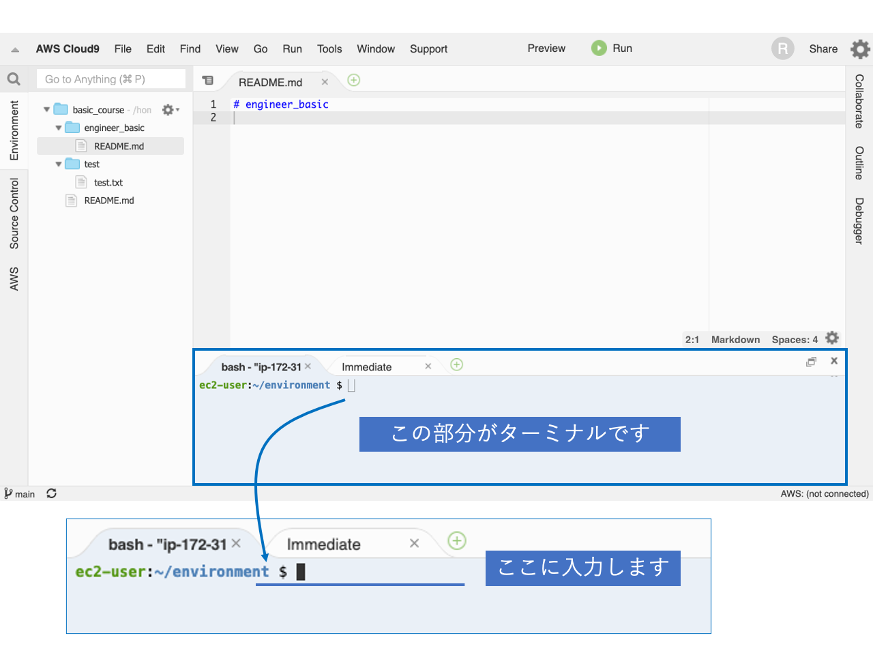The width and height of the screenshot is (873, 655).
Task: Open the Environment side panel
Action: click(x=14, y=130)
